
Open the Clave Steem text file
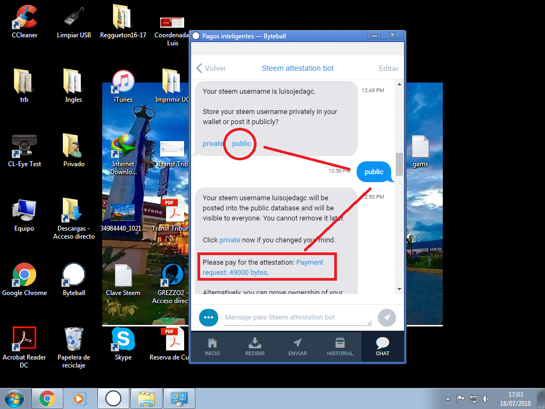123,280
